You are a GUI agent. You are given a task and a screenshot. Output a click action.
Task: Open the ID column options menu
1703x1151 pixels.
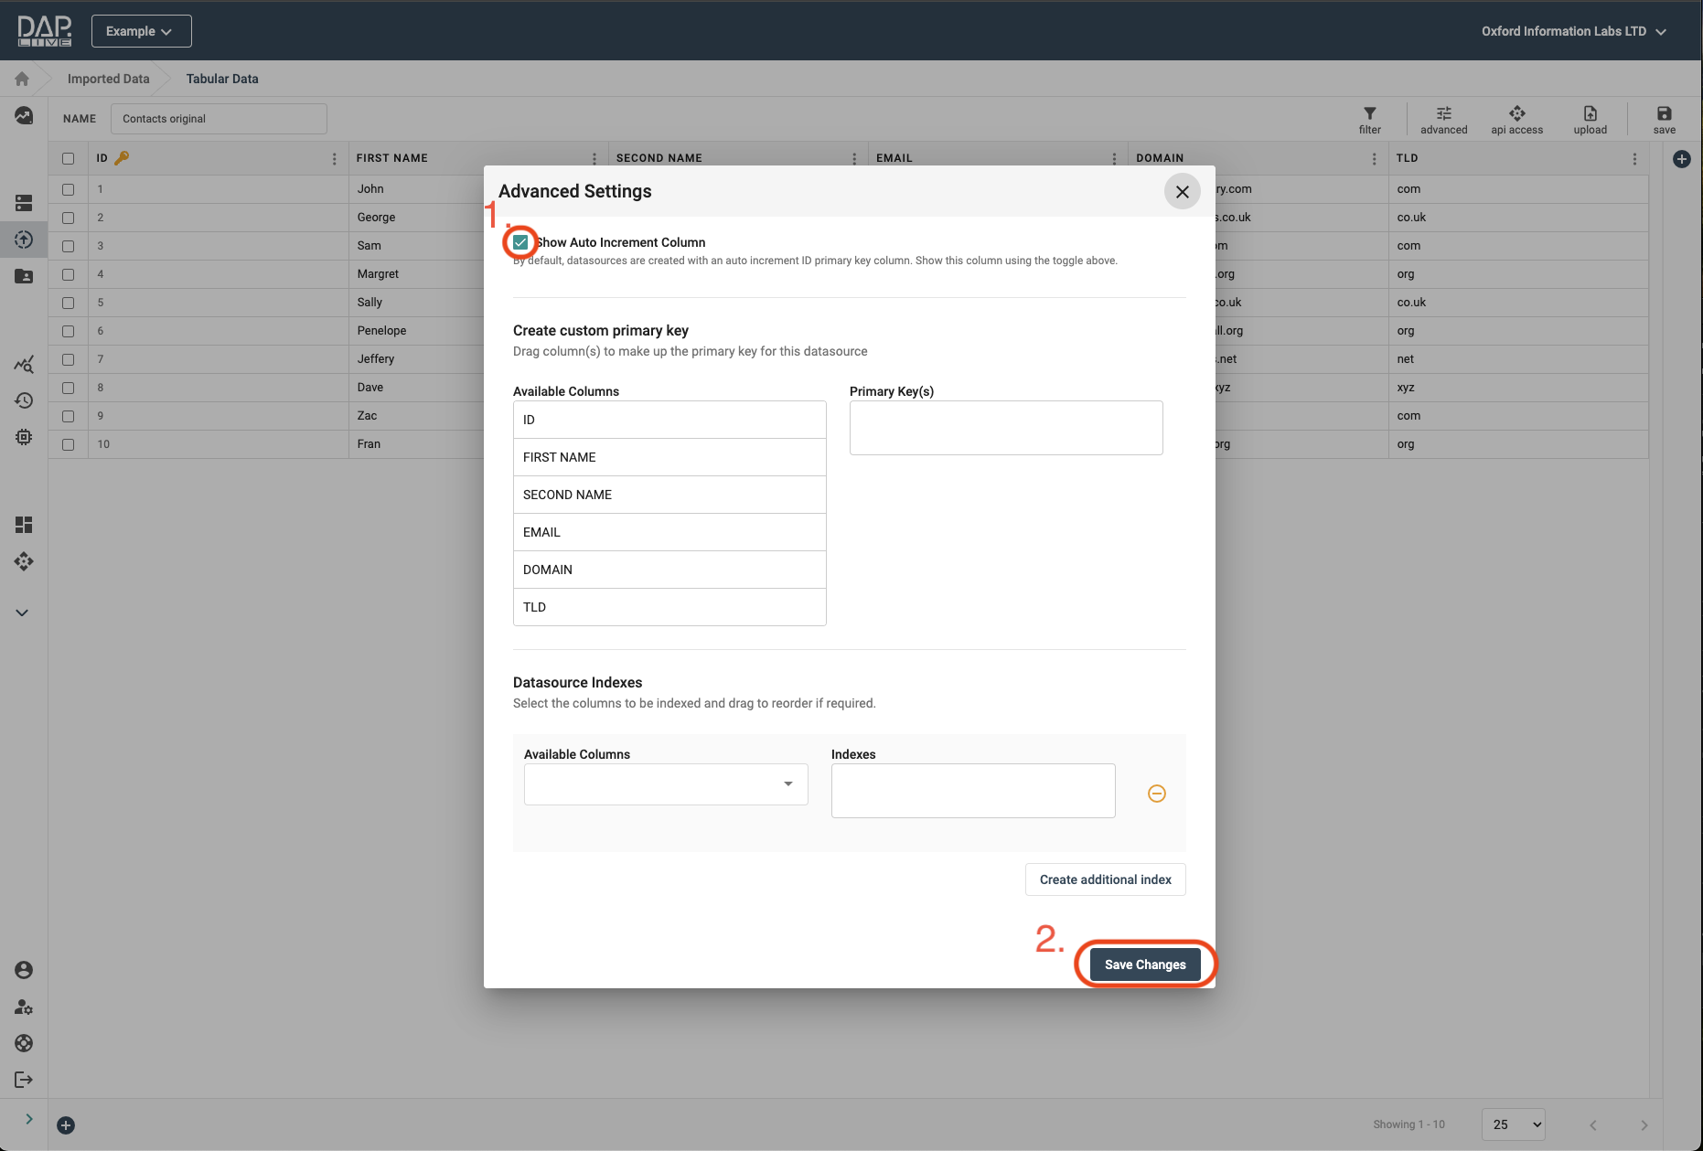[334, 158]
